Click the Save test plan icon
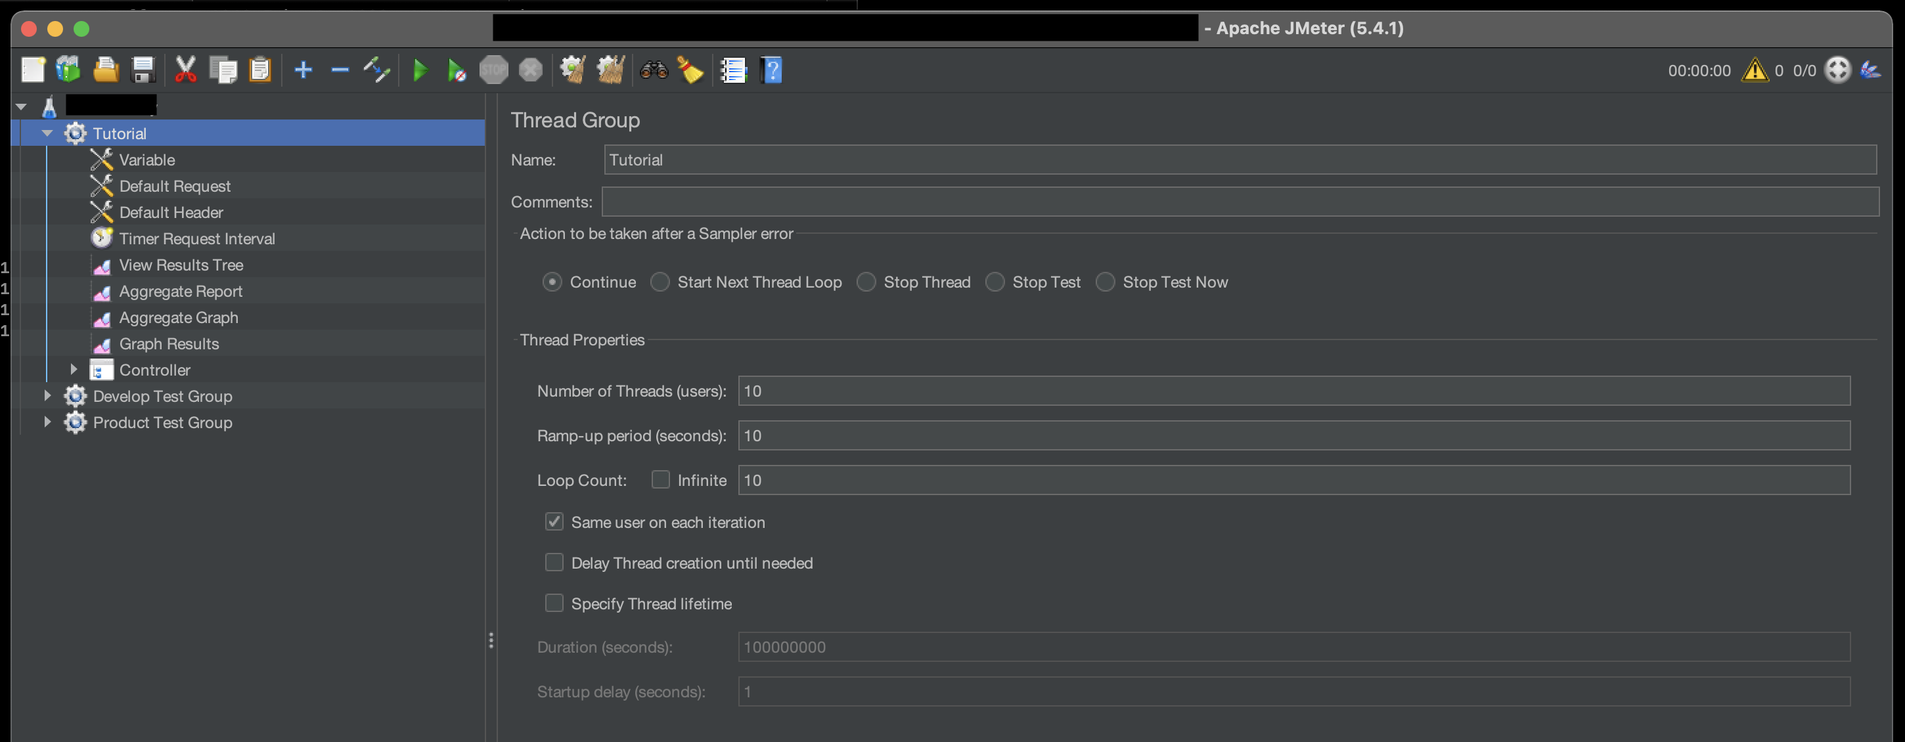 click(x=143, y=71)
